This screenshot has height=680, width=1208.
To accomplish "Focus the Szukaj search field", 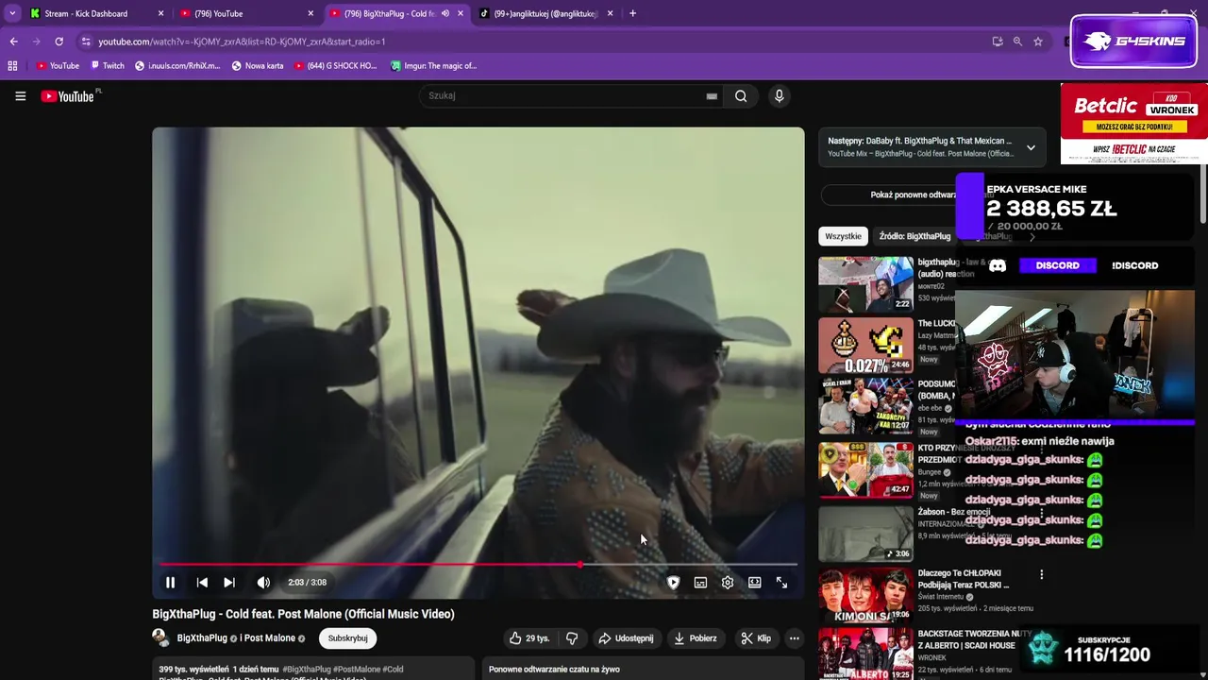I will click(x=562, y=95).
